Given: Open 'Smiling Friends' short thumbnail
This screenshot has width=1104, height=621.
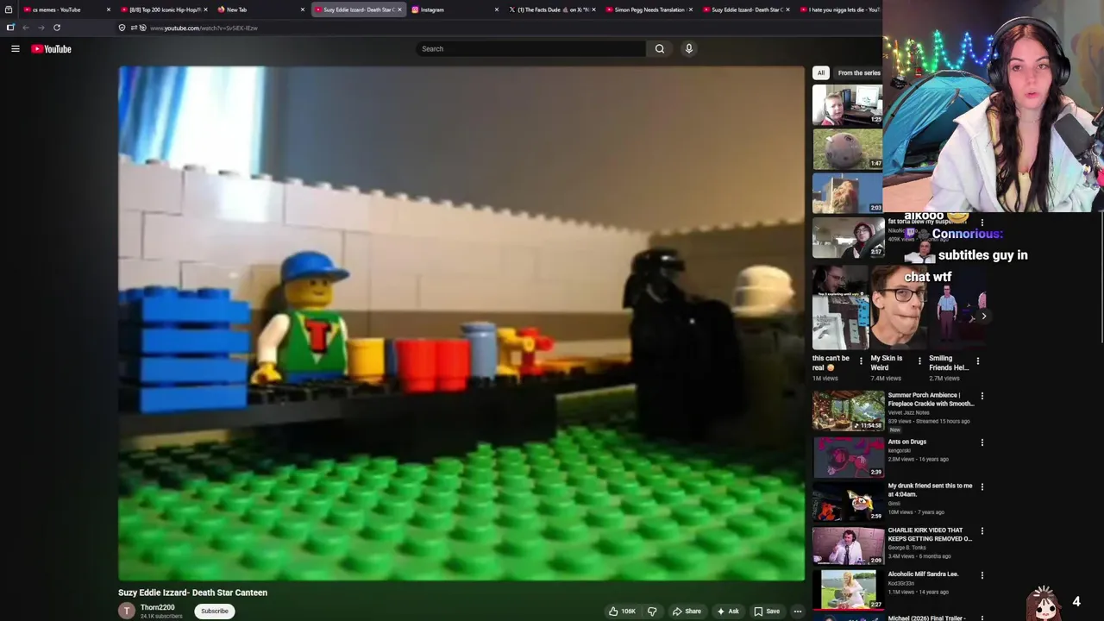Looking at the screenshot, I should pyautogui.click(x=957, y=307).
